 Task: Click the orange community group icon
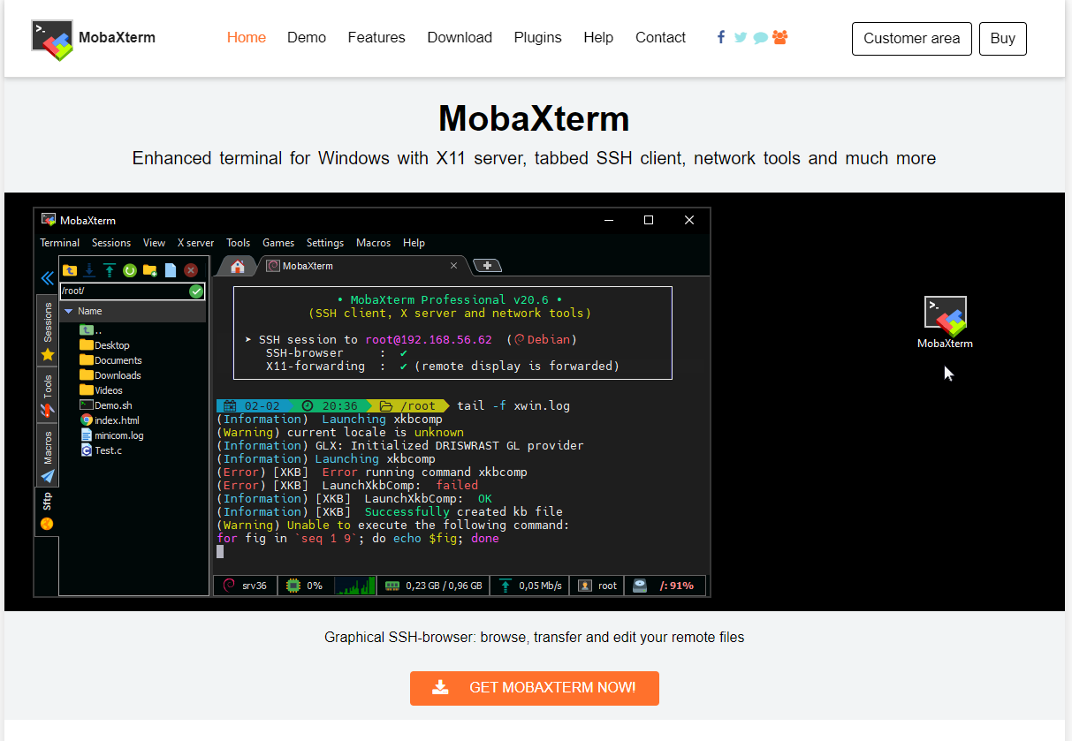coord(779,37)
